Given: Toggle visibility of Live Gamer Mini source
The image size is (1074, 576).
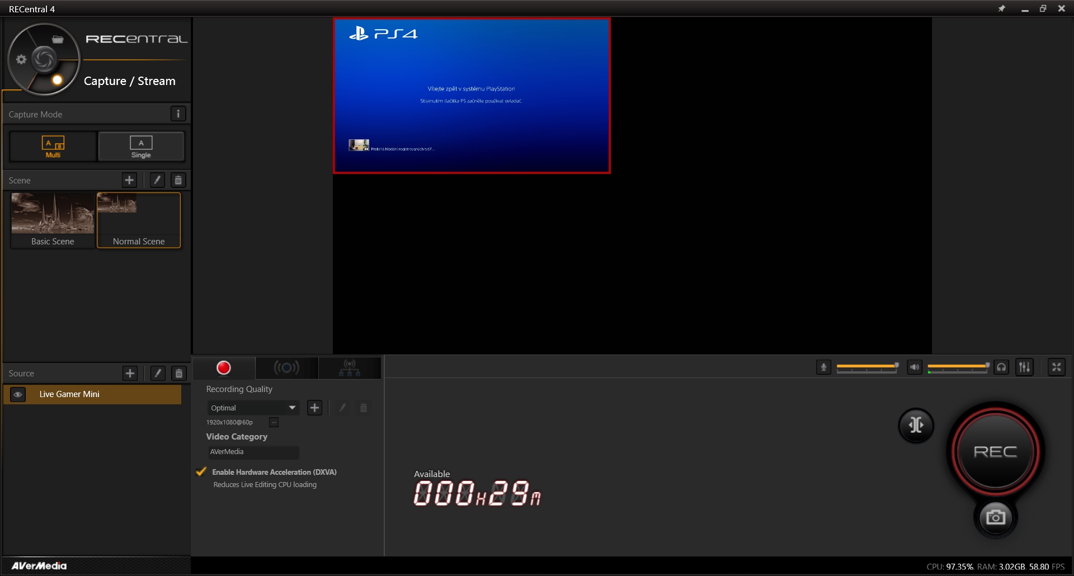Looking at the screenshot, I should click(18, 394).
